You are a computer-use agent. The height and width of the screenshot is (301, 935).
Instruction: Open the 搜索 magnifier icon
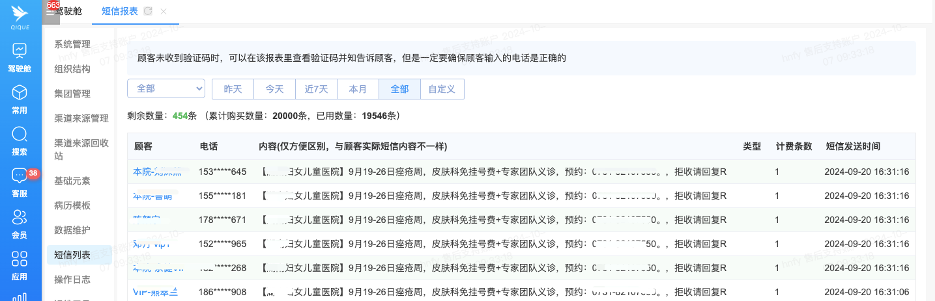[x=20, y=135]
